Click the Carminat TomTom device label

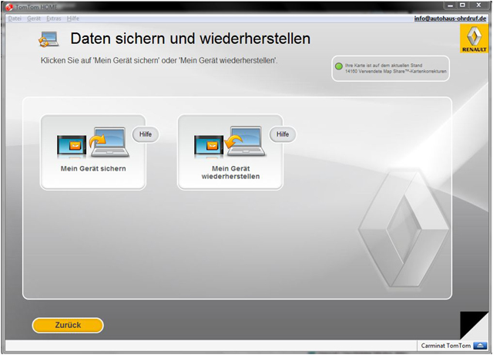pos(444,345)
